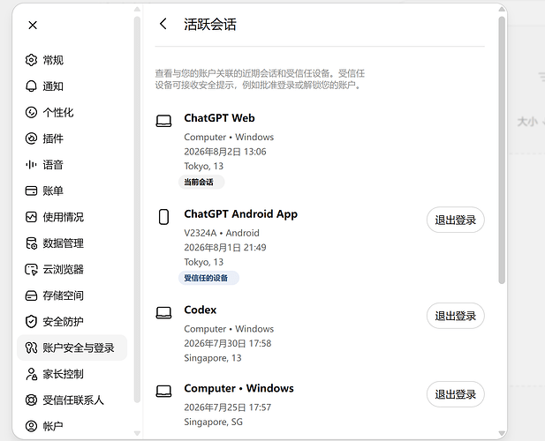Click the Codex session title
Image resolution: width=545 pixels, height=441 pixels.
(x=201, y=310)
